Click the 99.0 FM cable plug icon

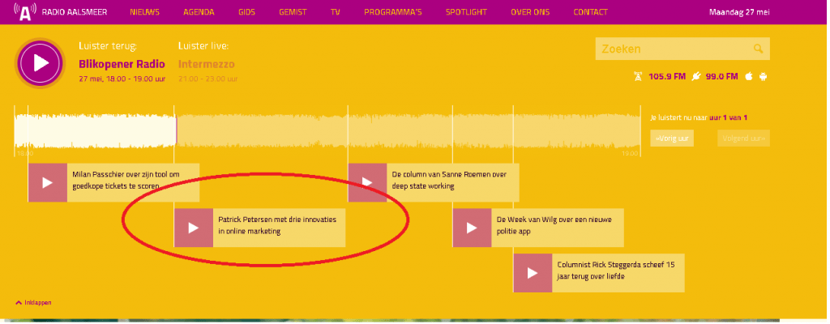click(695, 76)
